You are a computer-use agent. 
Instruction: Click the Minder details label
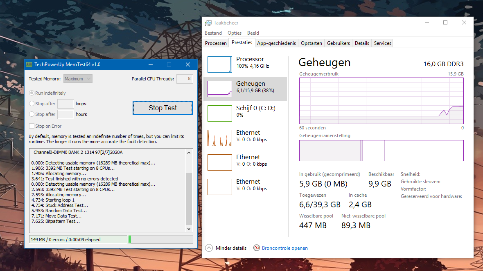tap(231, 248)
